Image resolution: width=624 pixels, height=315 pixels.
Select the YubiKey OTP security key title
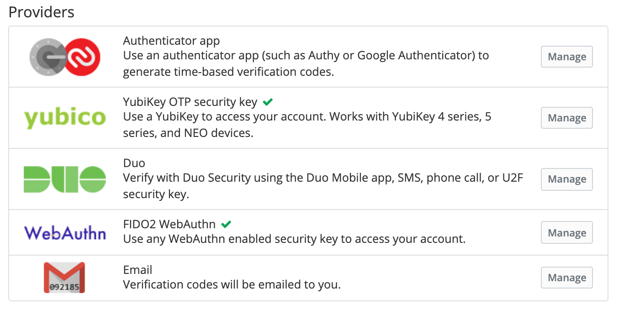pos(190,102)
